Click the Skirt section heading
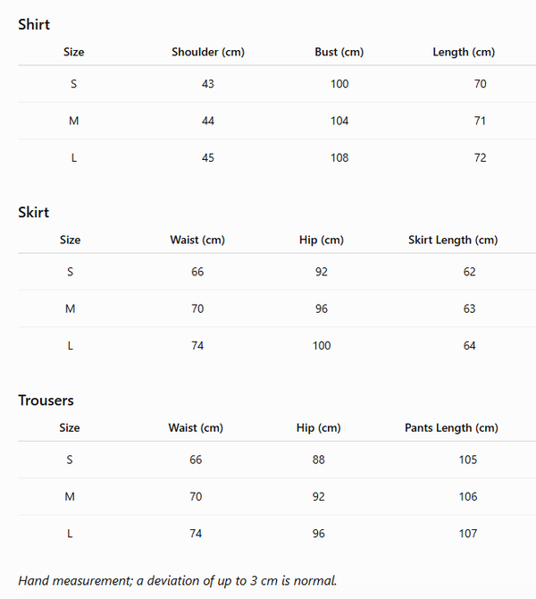The width and height of the screenshot is (536, 599). click(x=34, y=213)
